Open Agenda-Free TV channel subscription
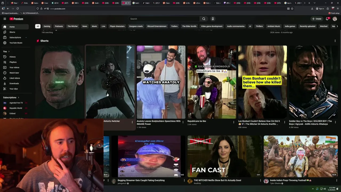The image size is (341, 192). [x=15, y=103]
